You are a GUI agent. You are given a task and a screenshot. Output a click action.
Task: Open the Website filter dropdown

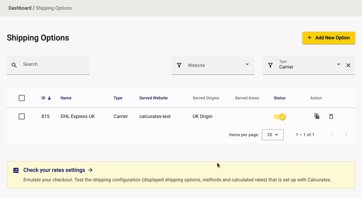click(213, 65)
